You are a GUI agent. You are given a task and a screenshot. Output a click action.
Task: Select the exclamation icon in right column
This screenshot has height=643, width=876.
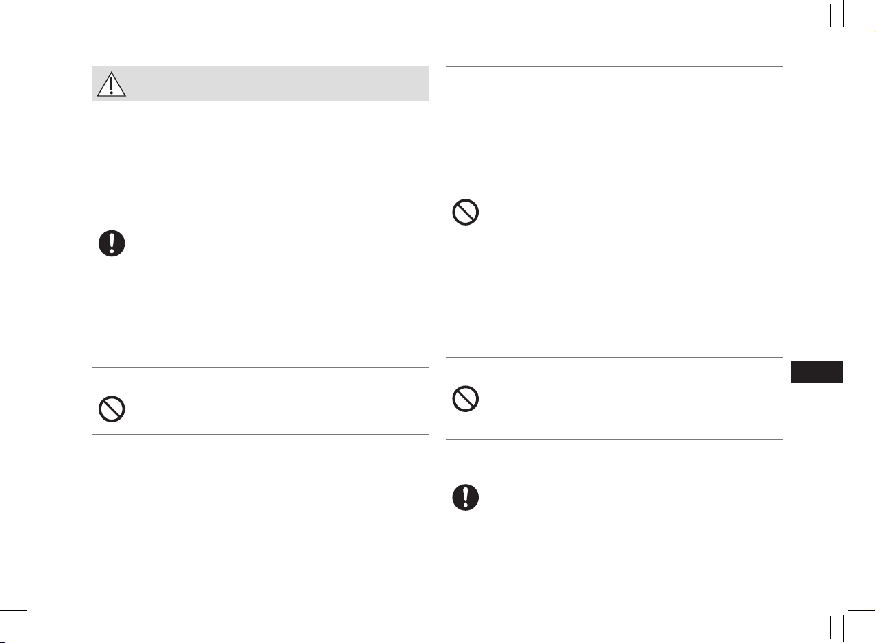[466, 497]
